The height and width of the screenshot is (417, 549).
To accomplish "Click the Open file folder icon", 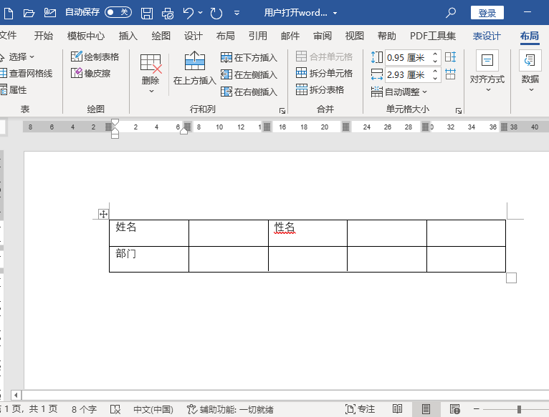I will [29, 14].
